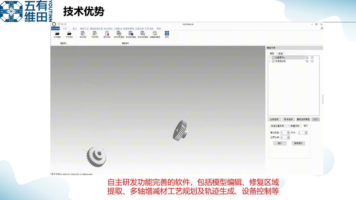The height and width of the screenshot is (200, 356).
Task: Click the undo arrow in title bar
Action: pyautogui.click(x=62, y=24)
